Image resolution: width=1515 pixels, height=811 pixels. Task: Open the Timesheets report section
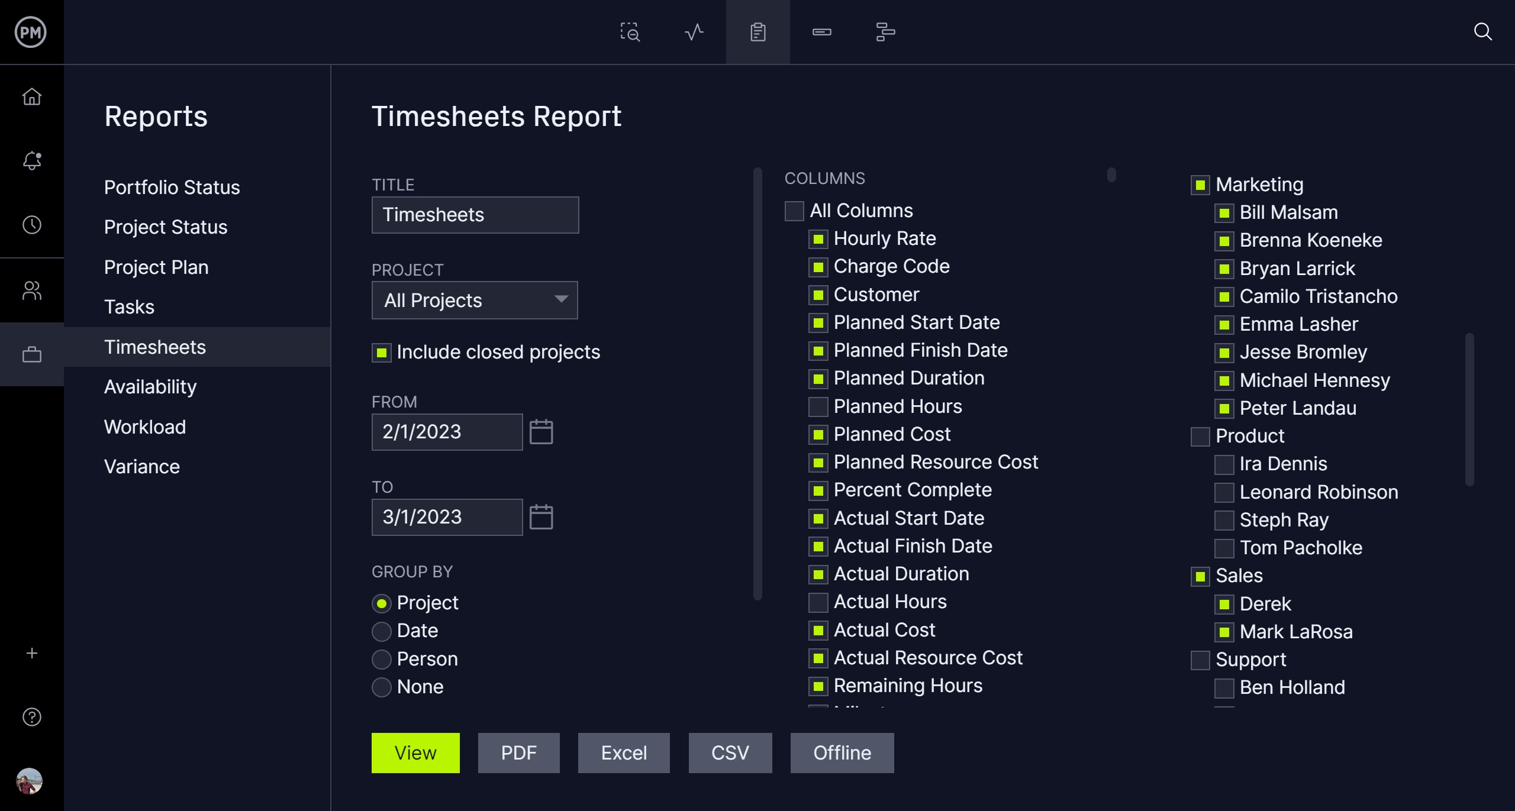point(154,347)
